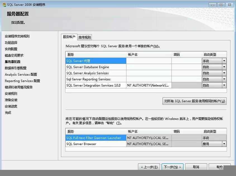
Task: Select the Sql Server Reporting Services row
Action: click(x=96, y=79)
